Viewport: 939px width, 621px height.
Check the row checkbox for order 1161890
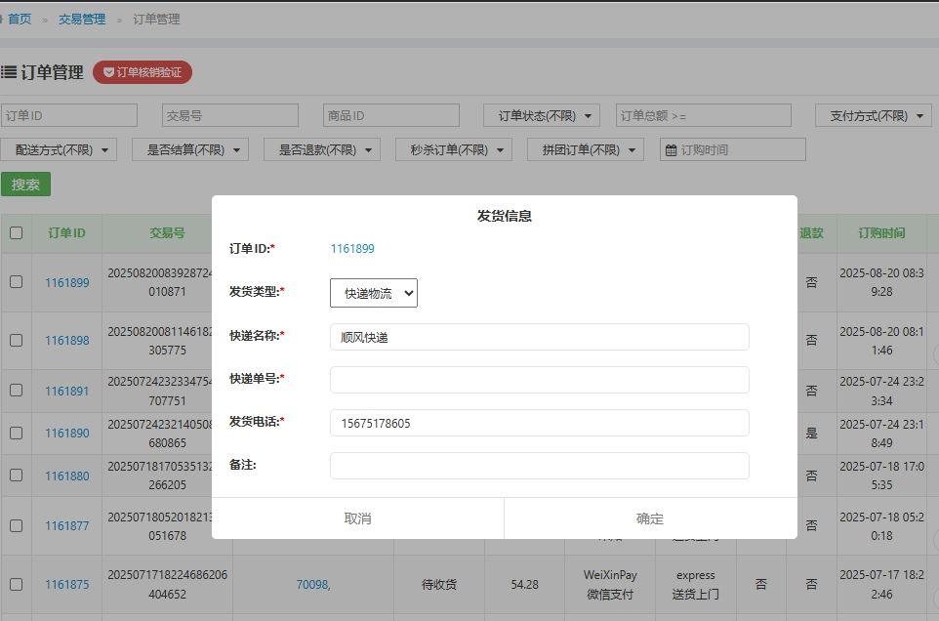tap(17, 433)
